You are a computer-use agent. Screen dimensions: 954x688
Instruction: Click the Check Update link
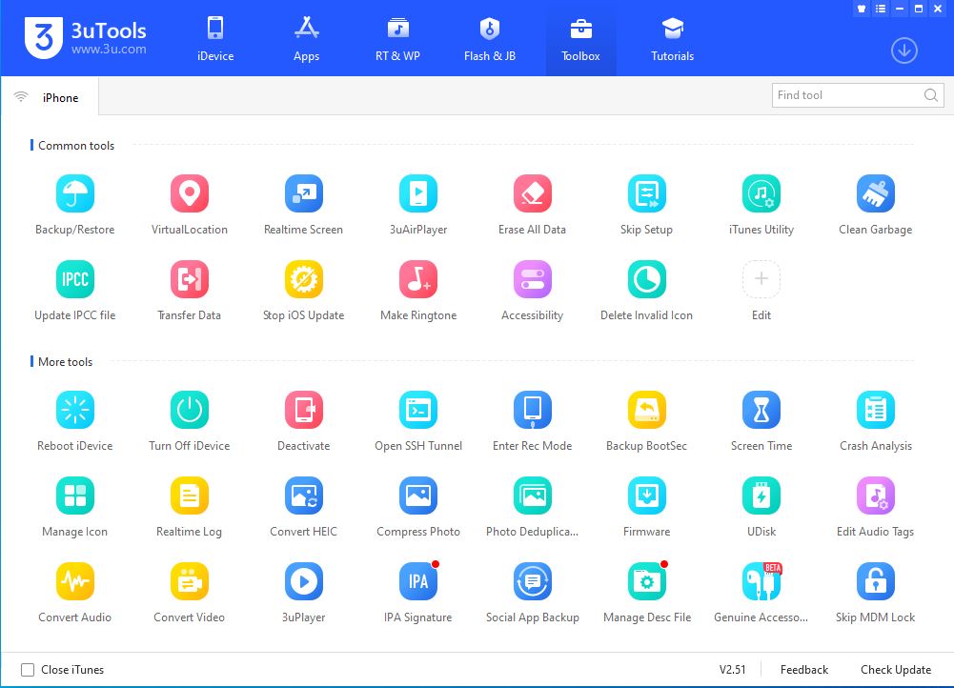click(x=895, y=670)
